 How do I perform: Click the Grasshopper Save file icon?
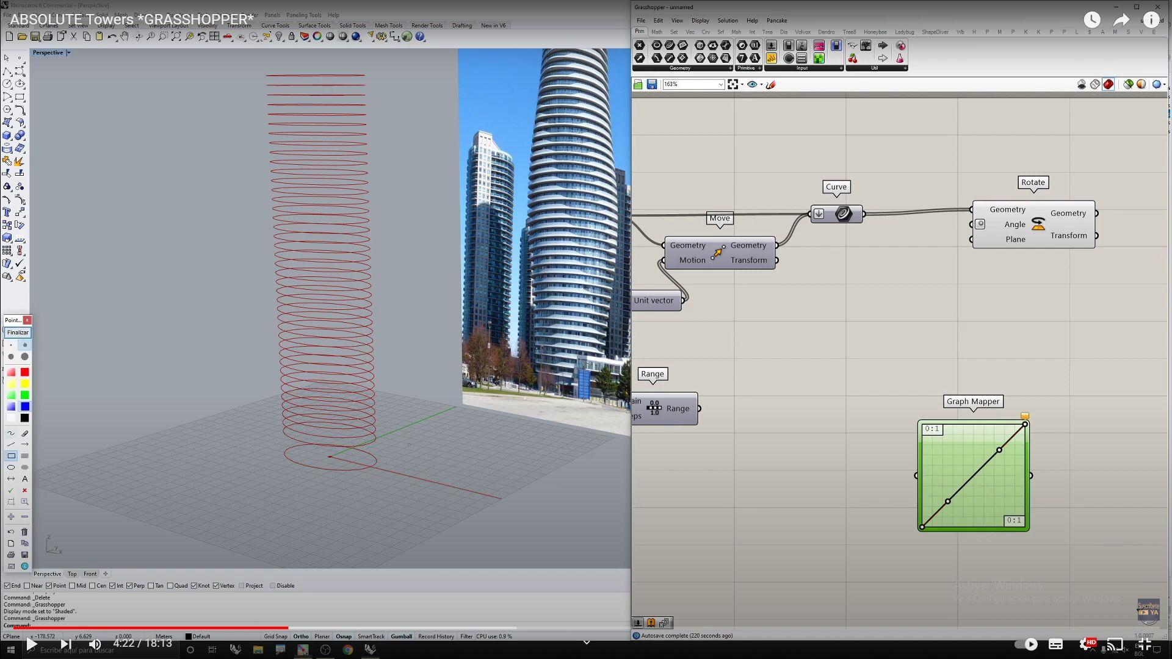click(x=651, y=85)
